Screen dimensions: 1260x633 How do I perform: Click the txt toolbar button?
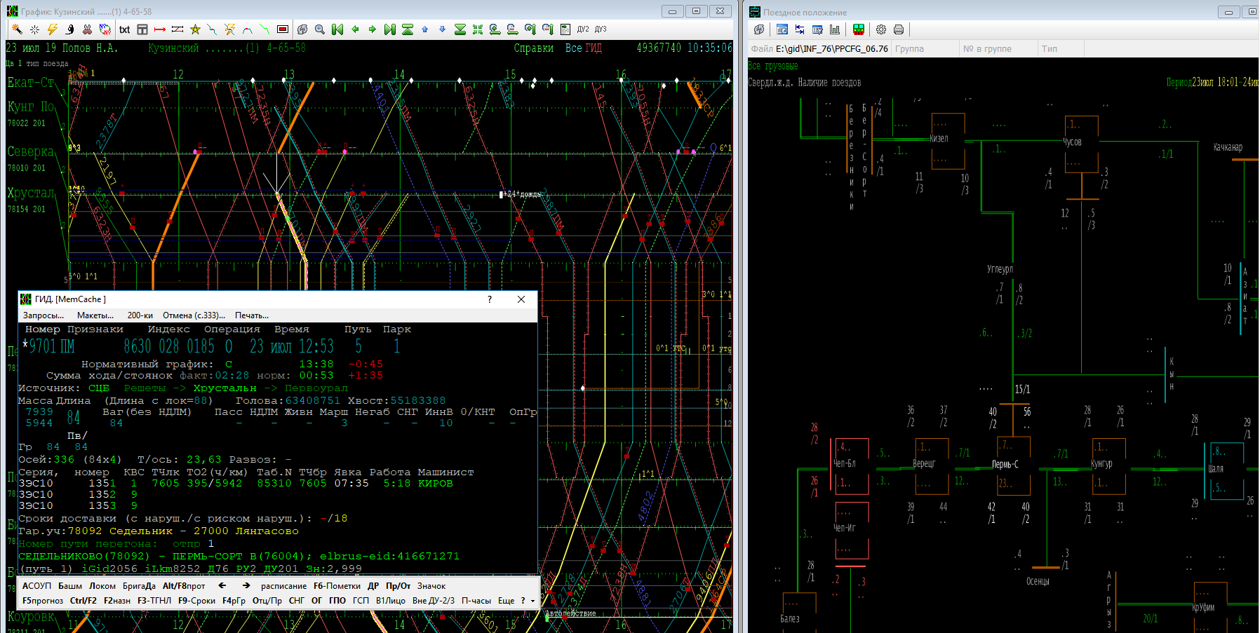click(x=124, y=29)
